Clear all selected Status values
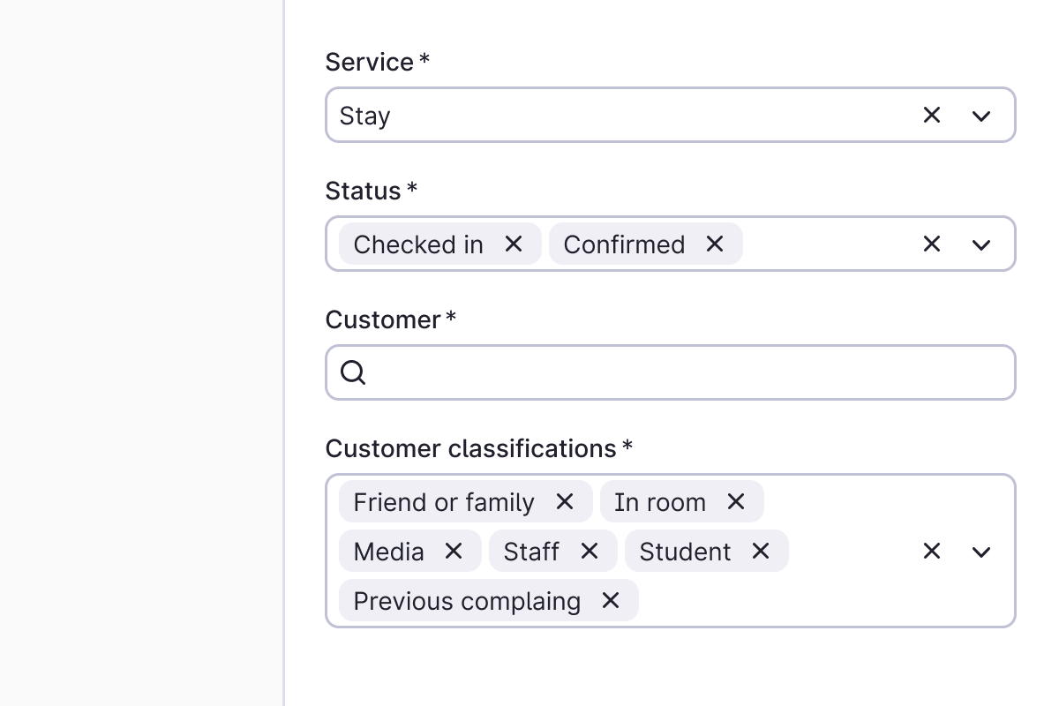The image size is (1059, 706). pos(932,244)
